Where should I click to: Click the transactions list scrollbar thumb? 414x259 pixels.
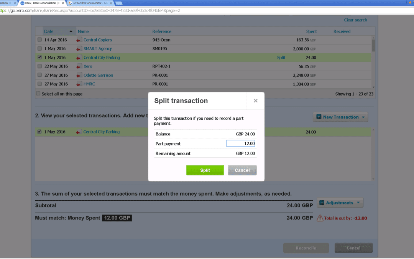(x=373, y=45)
